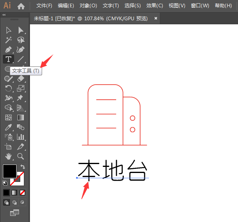
Task: Activate the Eraser tool
Action: (x=21, y=79)
